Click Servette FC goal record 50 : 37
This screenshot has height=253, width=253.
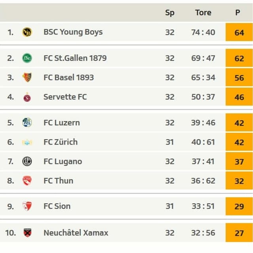coord(203,97)
